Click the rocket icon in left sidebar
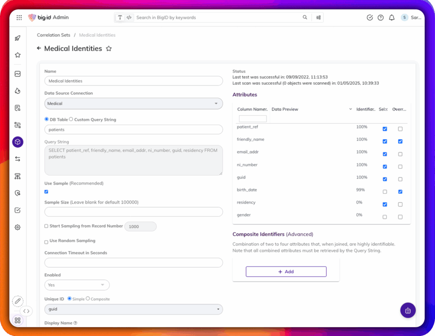Image resolution: width=435 pixels, height=336 pixels. 17,38
